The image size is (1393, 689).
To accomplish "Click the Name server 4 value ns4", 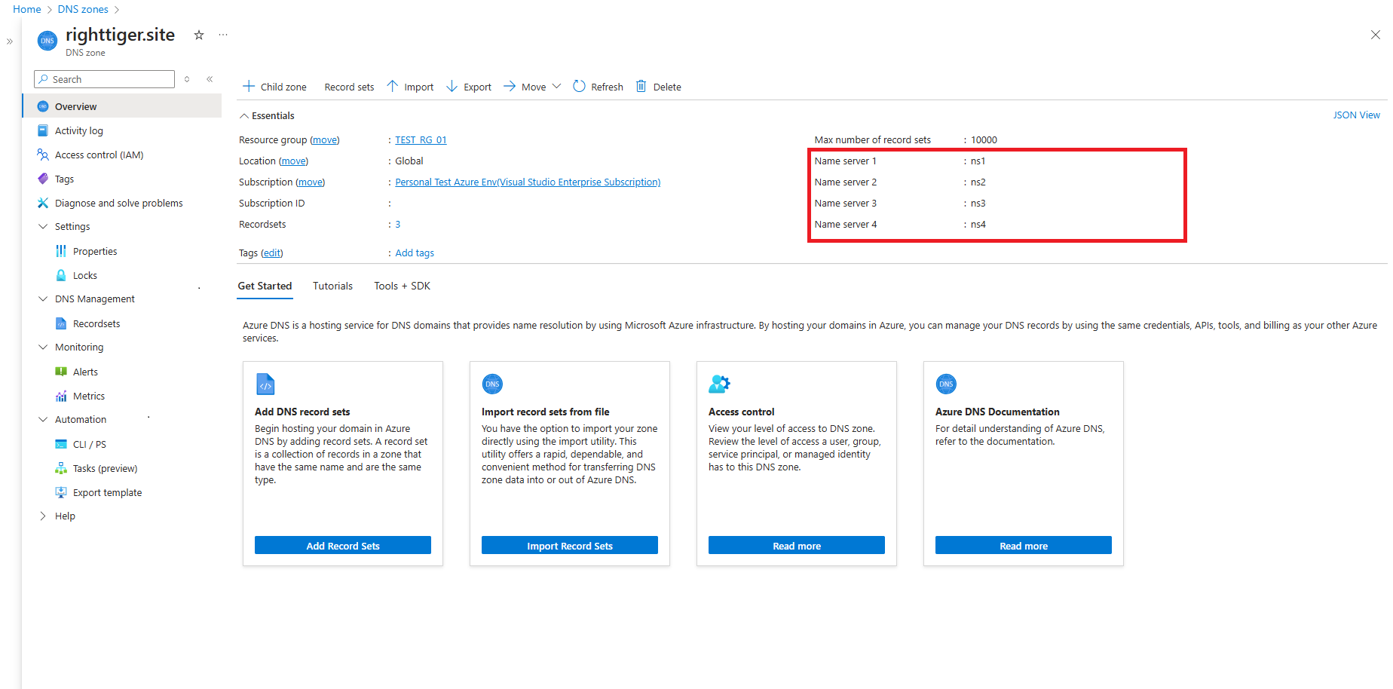I will point(978,224).
